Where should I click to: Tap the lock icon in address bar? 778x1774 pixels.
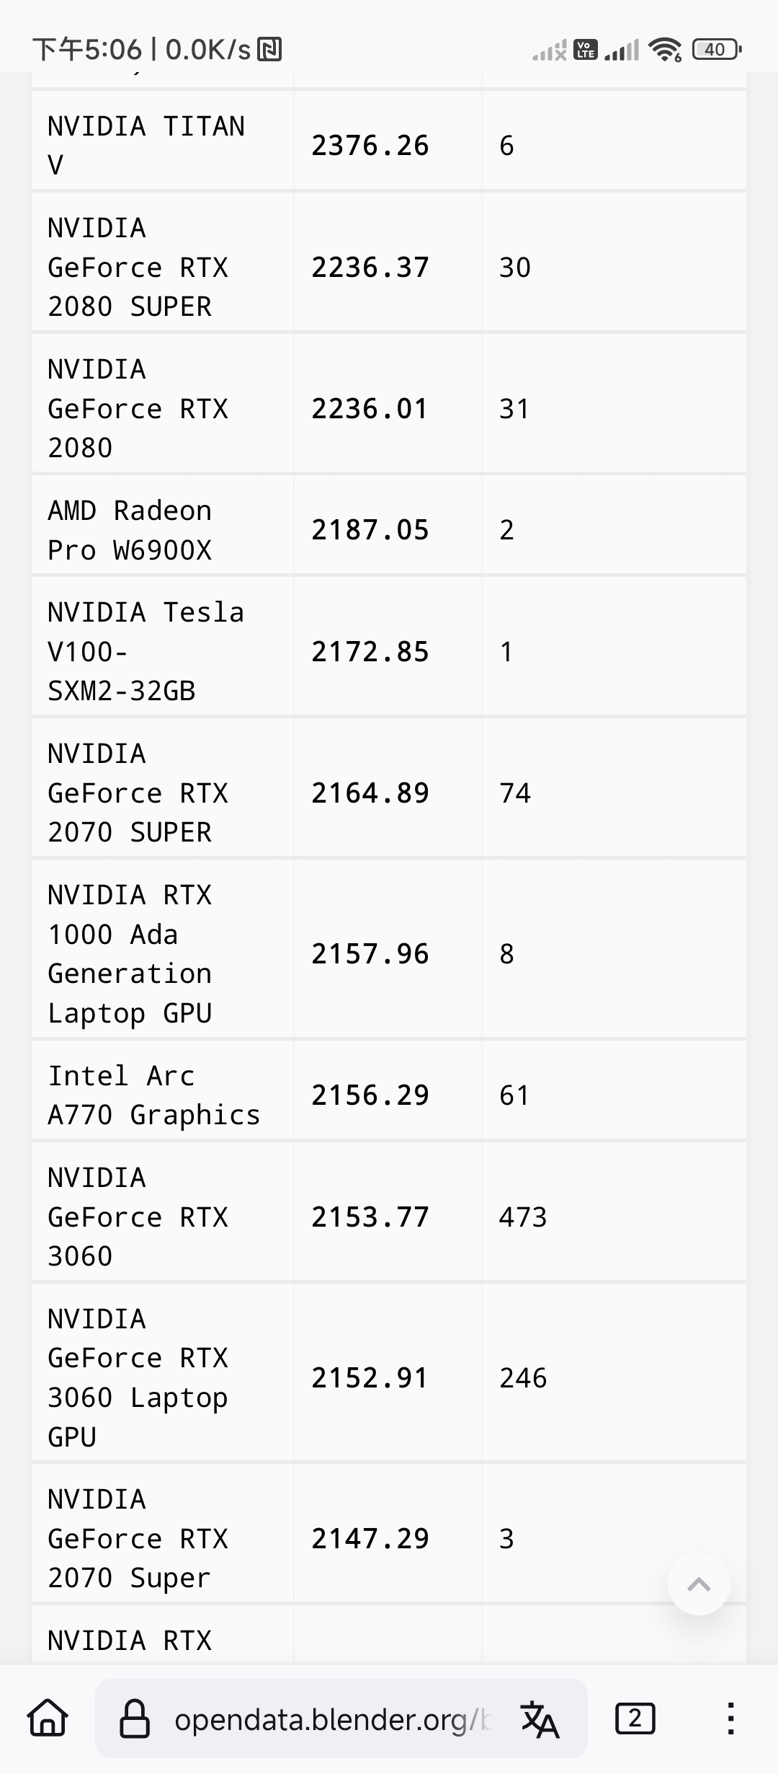point(134,1718)
